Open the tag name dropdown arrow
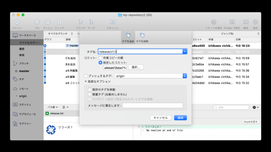 (185, 52)
